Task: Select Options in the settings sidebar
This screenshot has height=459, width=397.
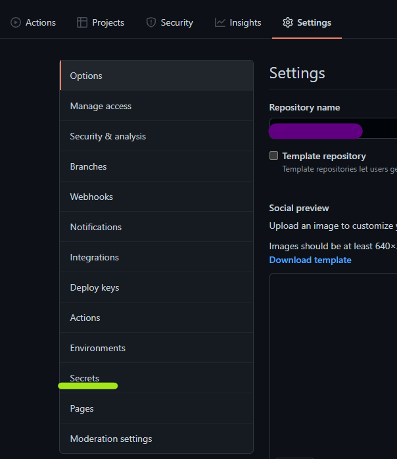Action: (86, 76)
